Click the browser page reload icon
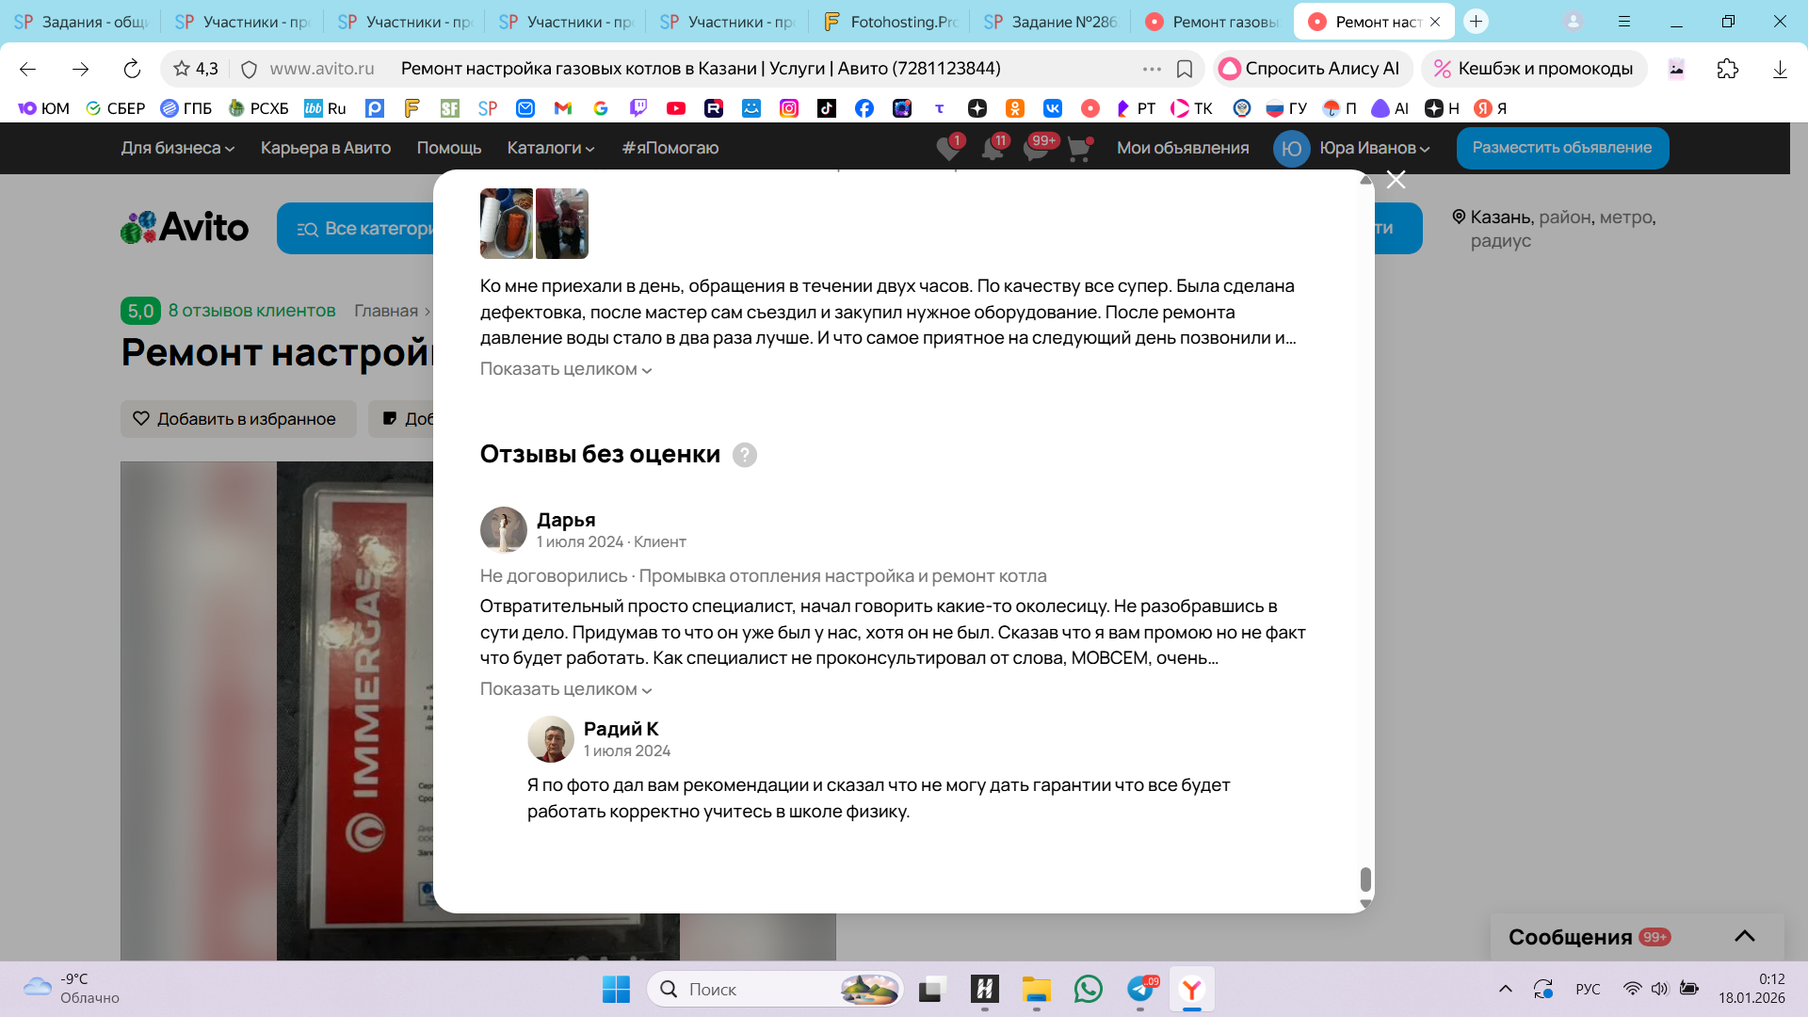 (x=132, y=69)
